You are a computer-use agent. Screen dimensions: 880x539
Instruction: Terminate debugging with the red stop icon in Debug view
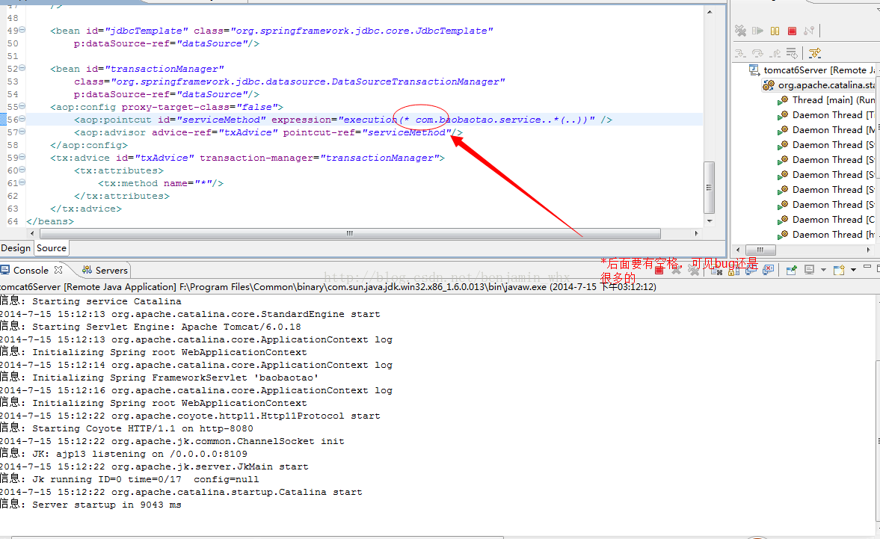(x=792, y=31)
